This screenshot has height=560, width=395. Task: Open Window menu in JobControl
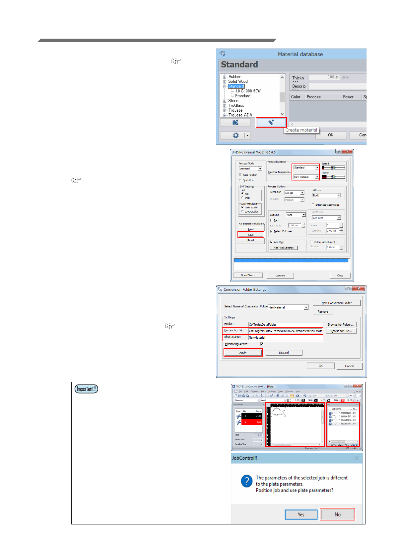click(x=289, y=392)
